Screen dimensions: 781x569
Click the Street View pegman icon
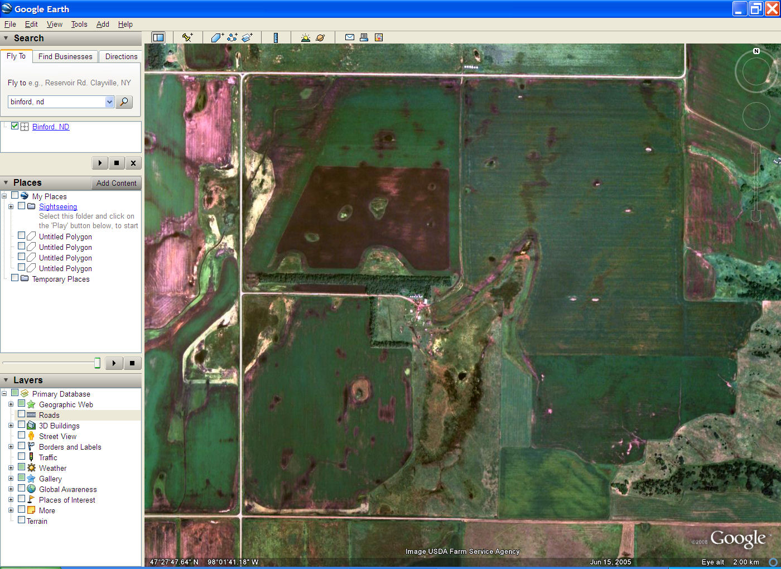click(x=31, y=436)
